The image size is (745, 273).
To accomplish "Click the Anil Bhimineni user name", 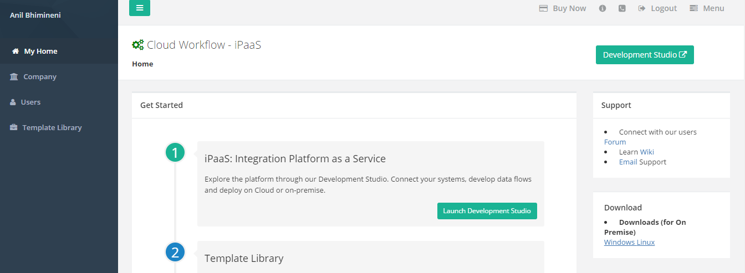I will click(35, 15).
